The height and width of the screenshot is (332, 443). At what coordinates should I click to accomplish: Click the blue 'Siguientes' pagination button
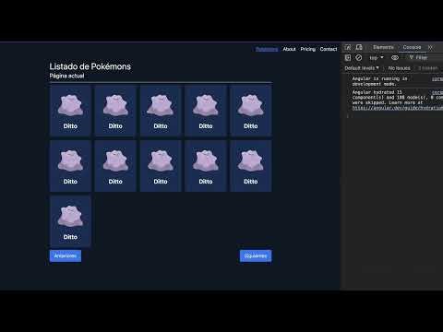256,255
